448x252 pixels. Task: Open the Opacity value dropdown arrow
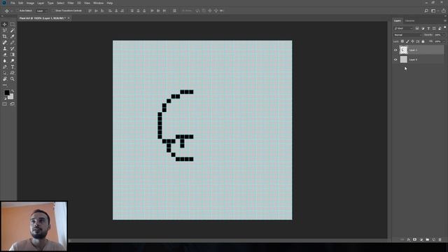point(444,35)
